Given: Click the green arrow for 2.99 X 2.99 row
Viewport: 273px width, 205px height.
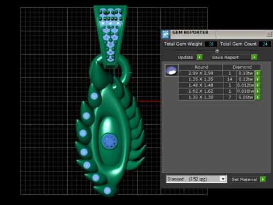Looking at the screenshot, I should (x=258, y=73).
